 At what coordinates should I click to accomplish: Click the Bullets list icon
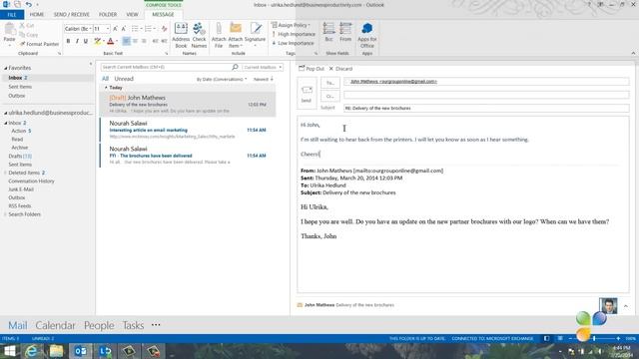135,29
